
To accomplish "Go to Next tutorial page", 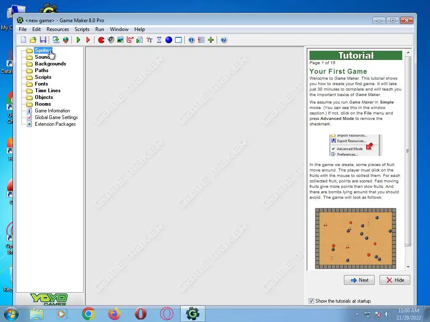I will 359,280.
